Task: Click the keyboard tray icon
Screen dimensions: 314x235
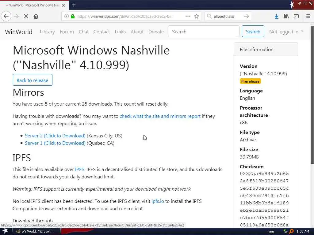Action: pos(272,232)
